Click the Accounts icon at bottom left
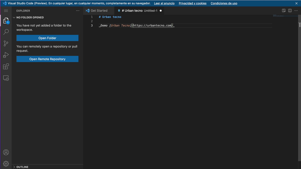The image size is (301, 169). point(6,152)
